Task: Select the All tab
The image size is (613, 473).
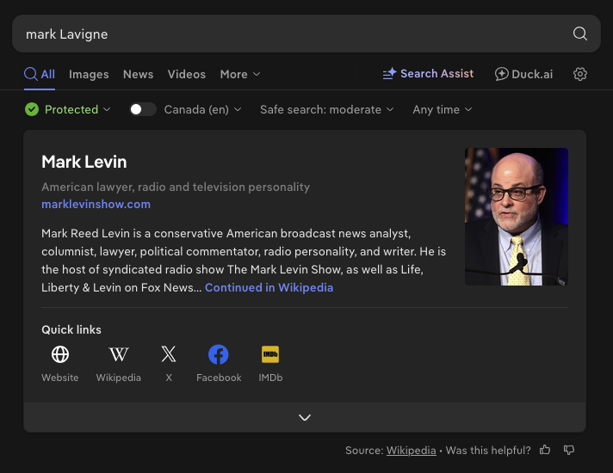Action: click(40, 74)
